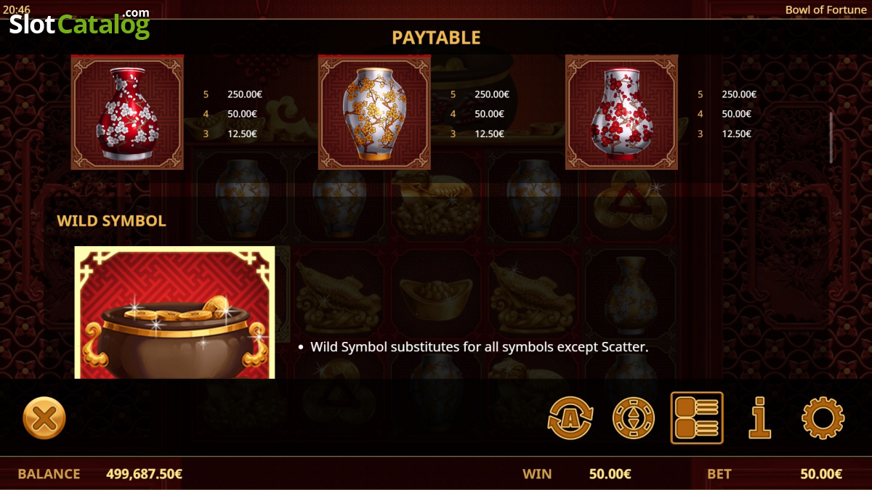Click the Wild bowl of coins image
This screenshot has height=490, width=872.
point(174,312)
